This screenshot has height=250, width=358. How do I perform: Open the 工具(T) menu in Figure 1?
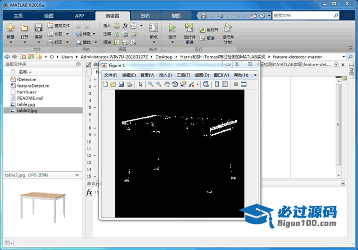183,75
